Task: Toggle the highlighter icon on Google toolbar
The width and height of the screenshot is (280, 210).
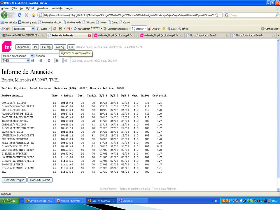Action: [x=163, y=29]
